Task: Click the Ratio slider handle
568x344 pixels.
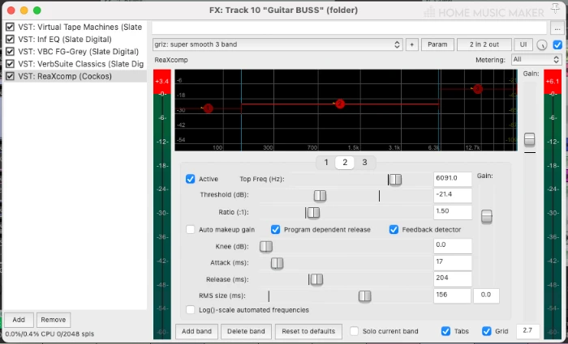Action: (313, 212)
